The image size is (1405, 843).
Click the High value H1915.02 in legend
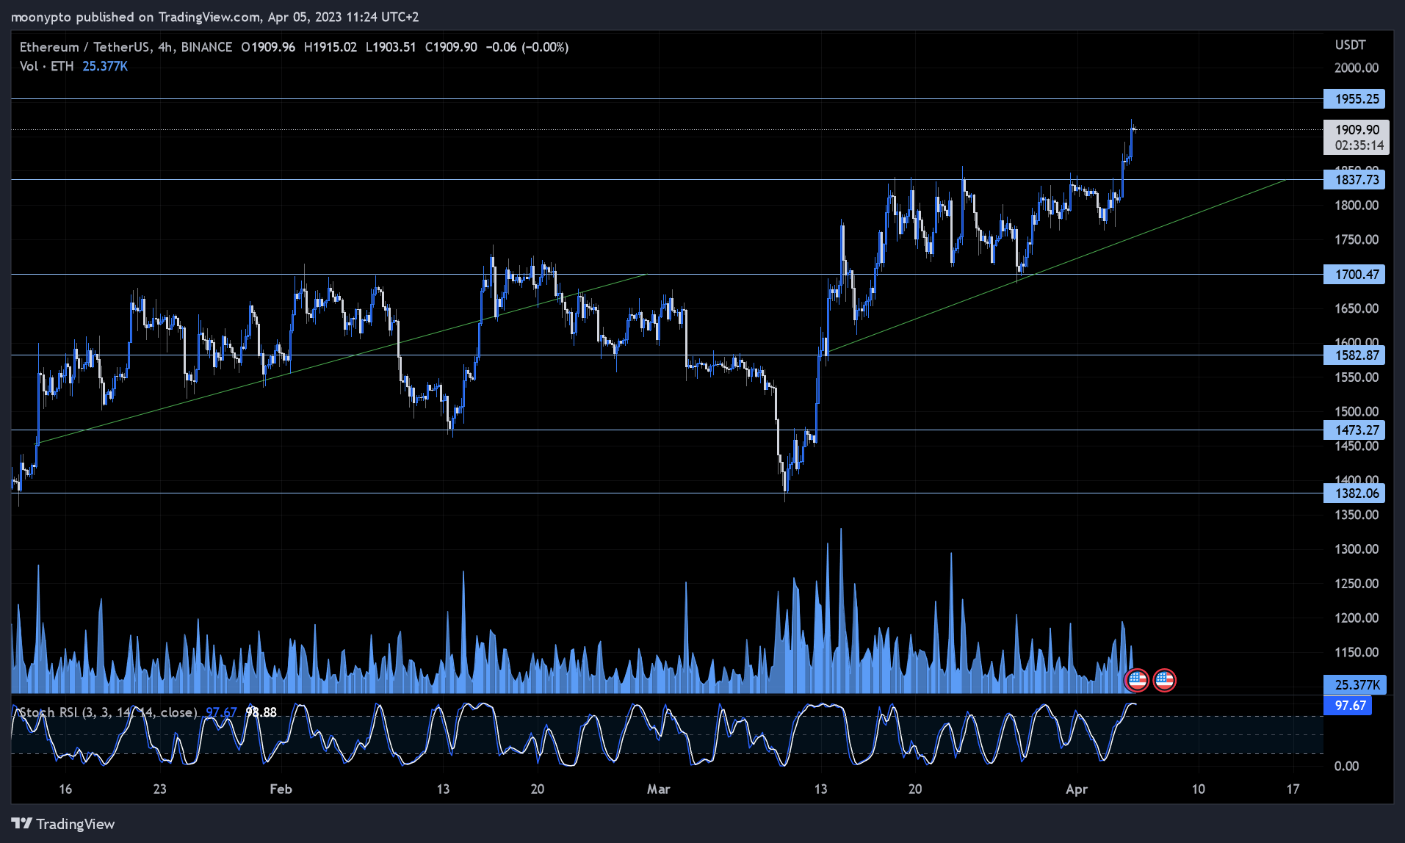(331, 47)
